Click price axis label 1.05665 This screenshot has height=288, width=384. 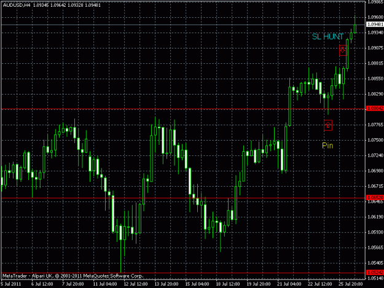pyautogui.click(x=375, y=247)
